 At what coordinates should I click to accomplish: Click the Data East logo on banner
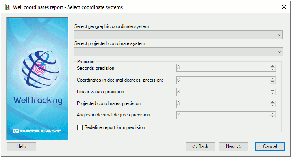click(x=37, y=131)
